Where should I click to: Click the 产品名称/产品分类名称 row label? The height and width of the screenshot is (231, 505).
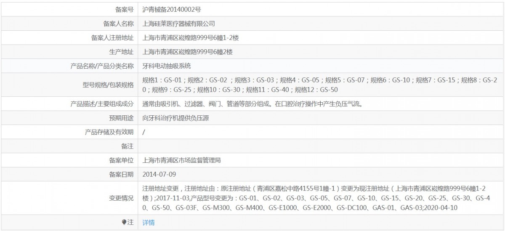pyautogui.click(x=102, y=66)
